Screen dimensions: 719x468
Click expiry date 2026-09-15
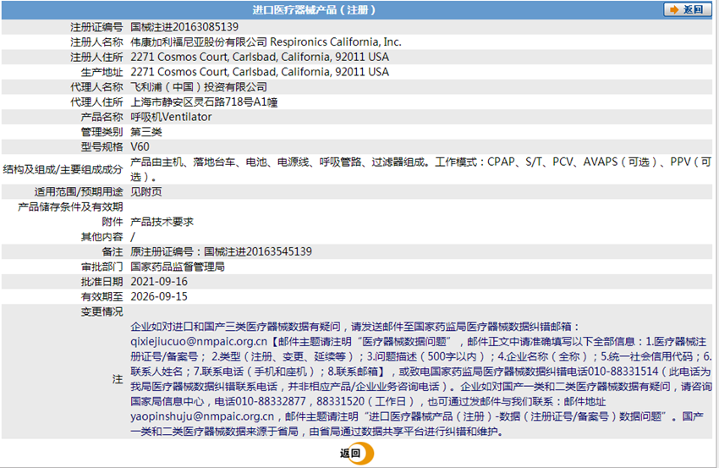click(x=159, y=297)
